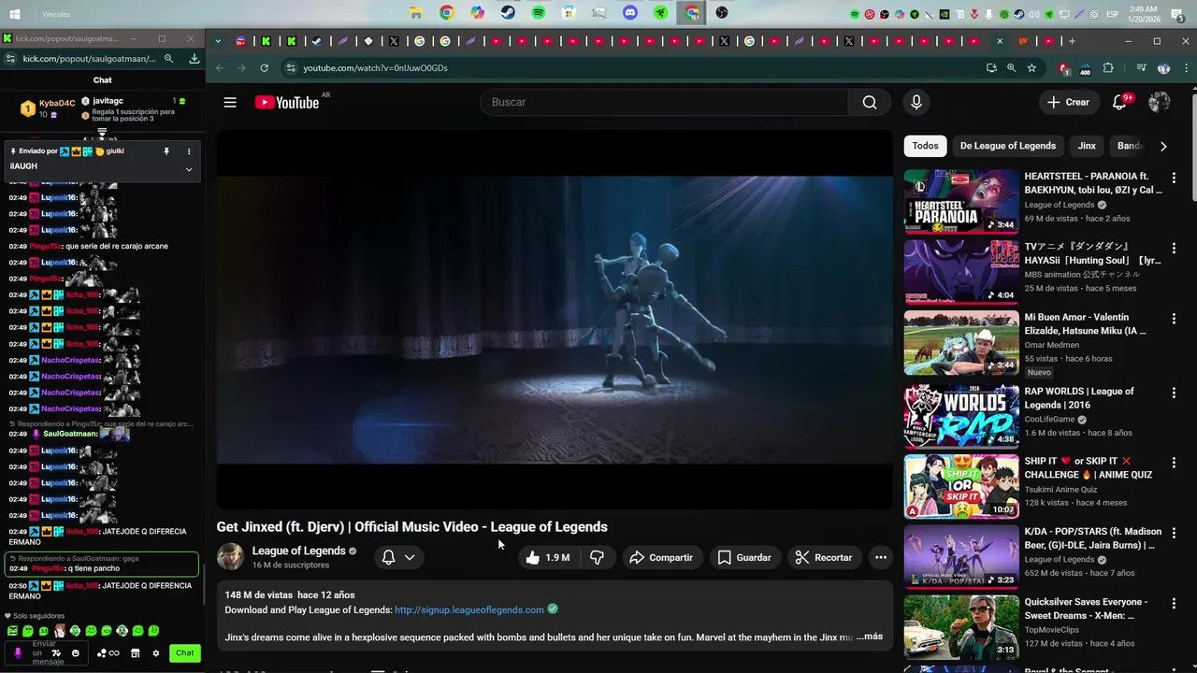The width and height of the screenshot is (1197, 673).
Task: Open options menu for Quicksilver Saves Everyone video
Action: point(1174,604)
